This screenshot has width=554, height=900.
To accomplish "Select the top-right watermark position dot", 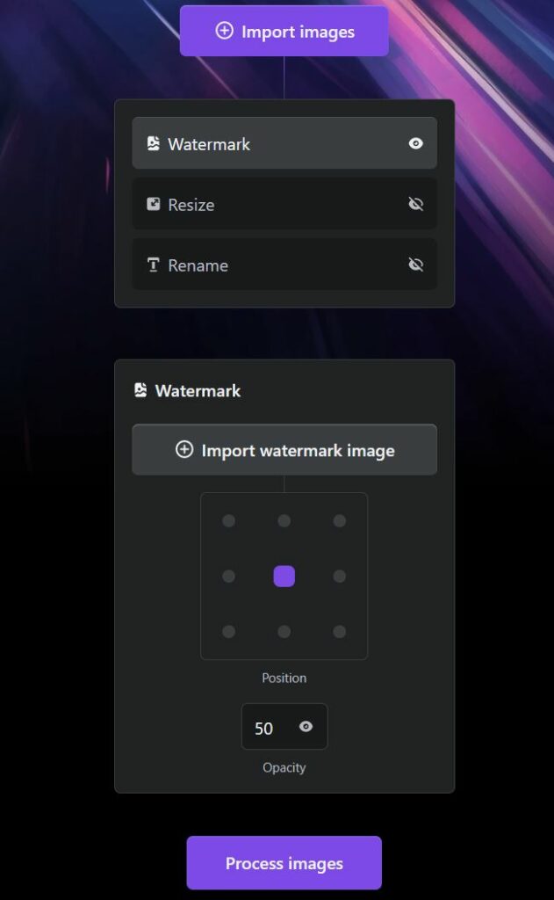I will coord(339,520).
